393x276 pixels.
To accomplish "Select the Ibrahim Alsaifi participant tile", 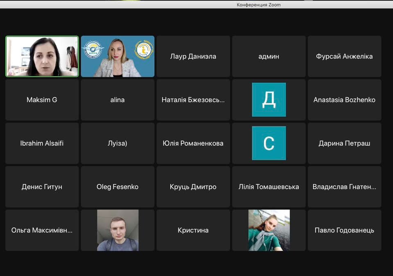I will point(42,143).
